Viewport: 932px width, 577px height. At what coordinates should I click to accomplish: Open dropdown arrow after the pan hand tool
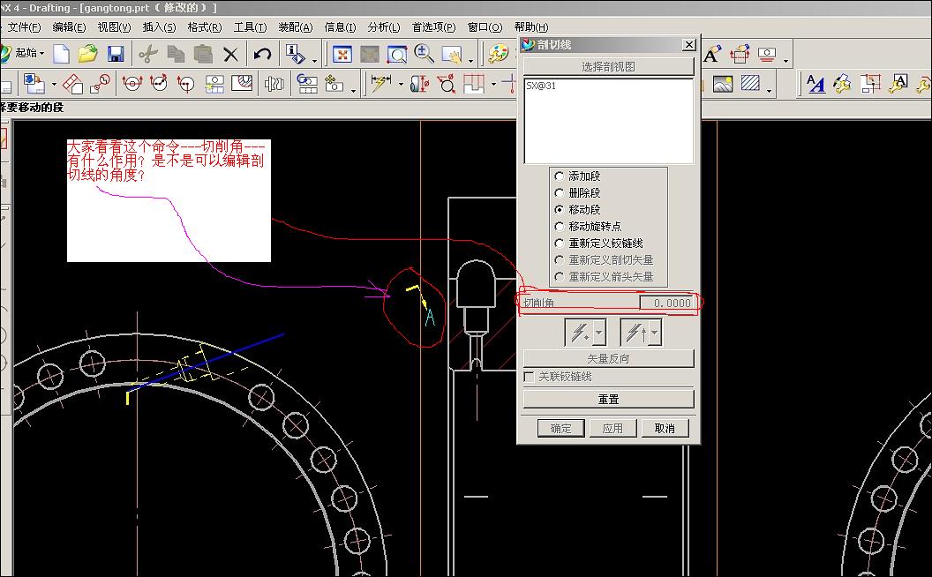point(470,59)
